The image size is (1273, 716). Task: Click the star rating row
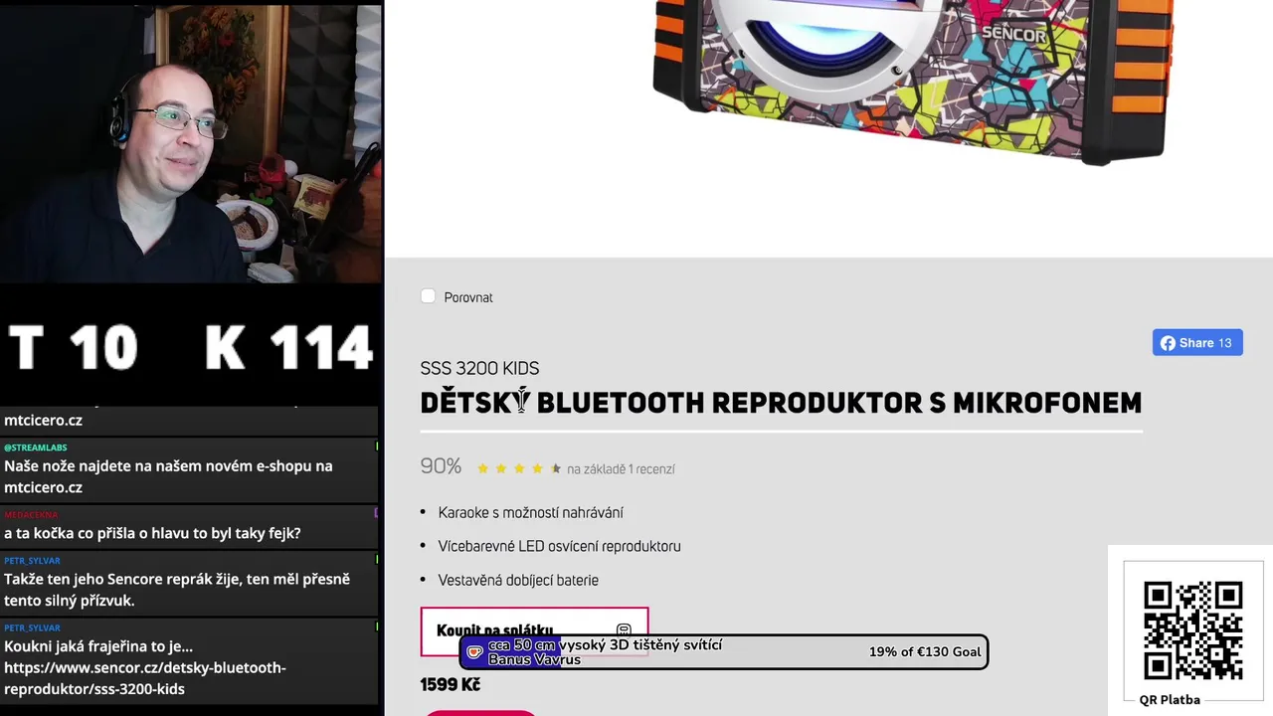pos(518,468)
